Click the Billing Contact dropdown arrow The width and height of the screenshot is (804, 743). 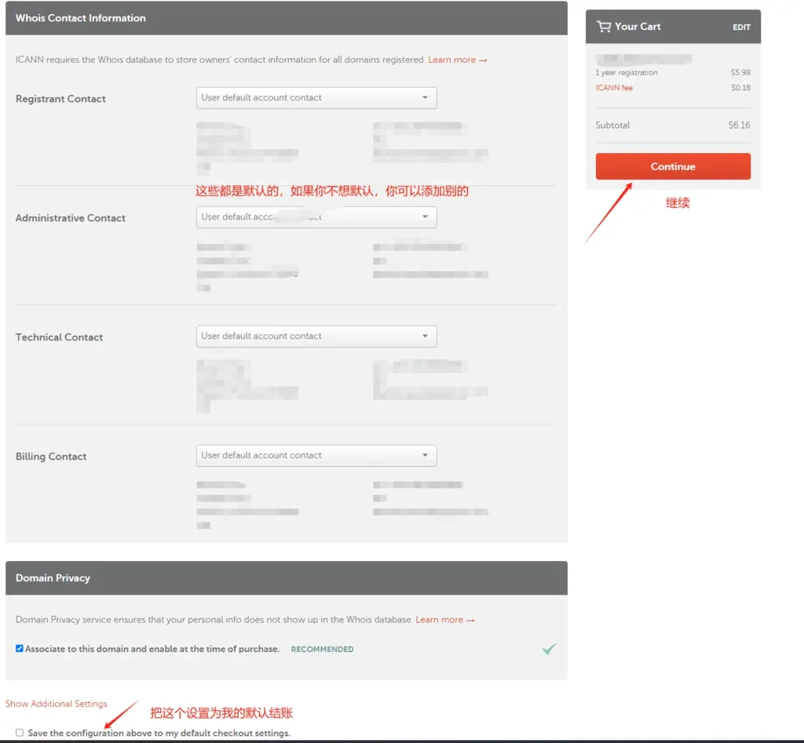pyautogui.click(x=425, y=456)
